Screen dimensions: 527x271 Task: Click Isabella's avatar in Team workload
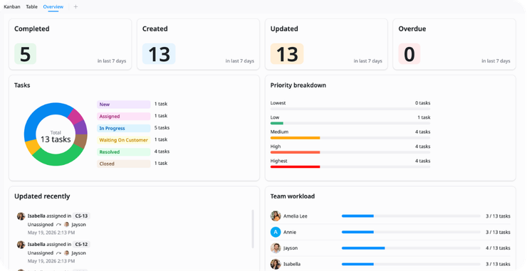[276, 264]
